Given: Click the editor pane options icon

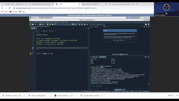Looking at the screenshot, I should [x=88, y=28].
